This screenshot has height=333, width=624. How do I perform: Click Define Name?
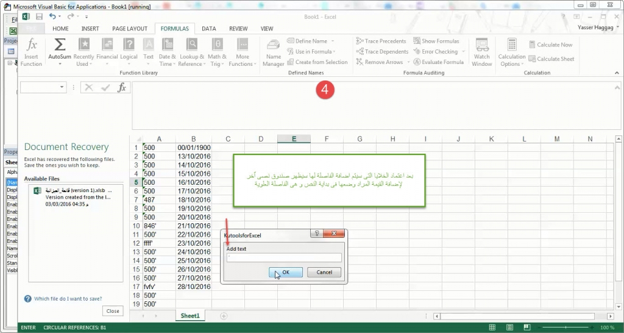click(307, 41)
